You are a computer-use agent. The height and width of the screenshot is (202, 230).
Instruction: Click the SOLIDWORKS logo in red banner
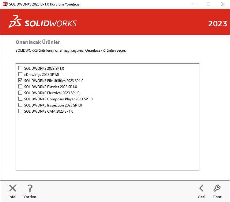click(x=43, y=24)
